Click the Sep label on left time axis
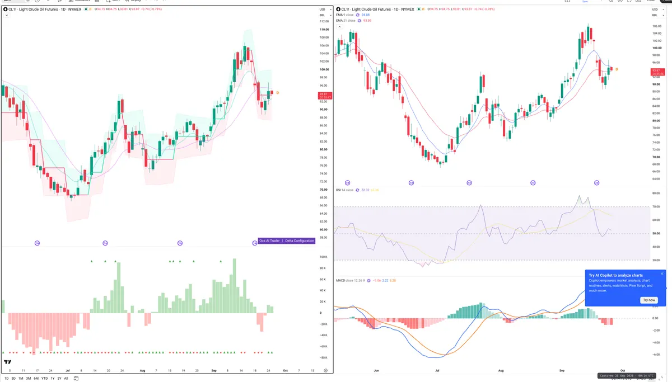This screenshot has height=382, width=672. (214, 370)
